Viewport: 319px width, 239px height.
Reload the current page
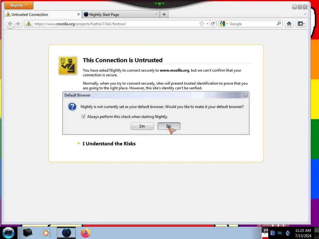click(213, 24)
